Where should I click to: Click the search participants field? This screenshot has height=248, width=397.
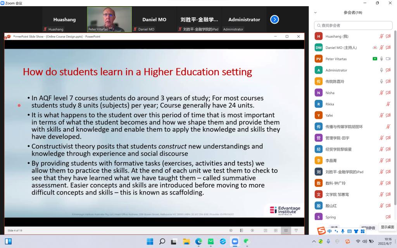click(353, 25)
